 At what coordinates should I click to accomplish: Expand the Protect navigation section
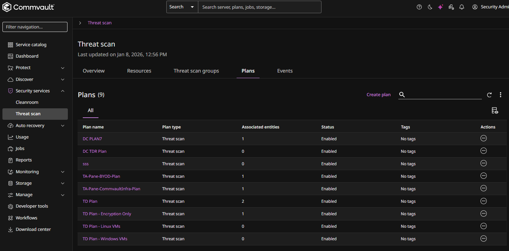pyautogui.click(x=63, y=68)
